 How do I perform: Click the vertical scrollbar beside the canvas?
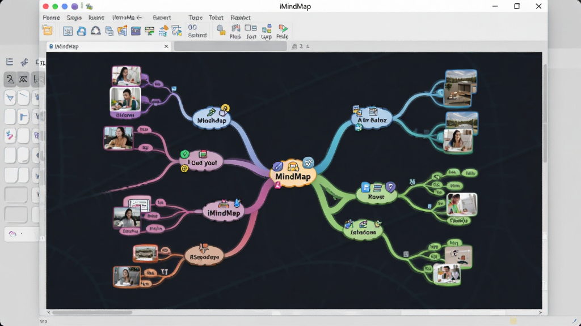545,113
